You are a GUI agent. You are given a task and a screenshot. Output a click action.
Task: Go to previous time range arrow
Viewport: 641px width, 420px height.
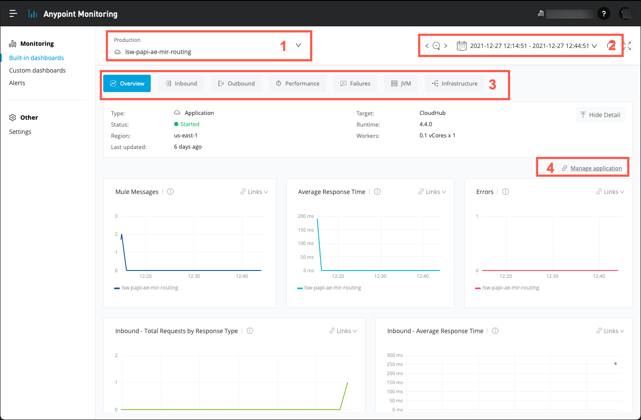tap(427, 46)
